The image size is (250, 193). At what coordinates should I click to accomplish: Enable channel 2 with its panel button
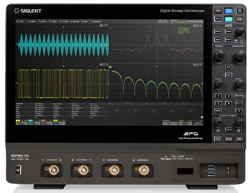(229, 96)
